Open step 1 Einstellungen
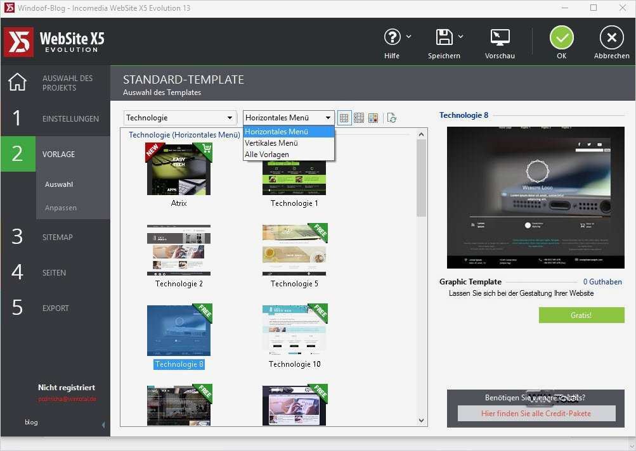Viewport: 636px width, 451px height. point(55,118)
